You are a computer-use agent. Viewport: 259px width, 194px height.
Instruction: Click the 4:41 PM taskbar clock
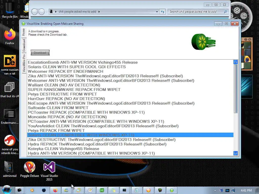pyautogui.click(x=246, y=190)
